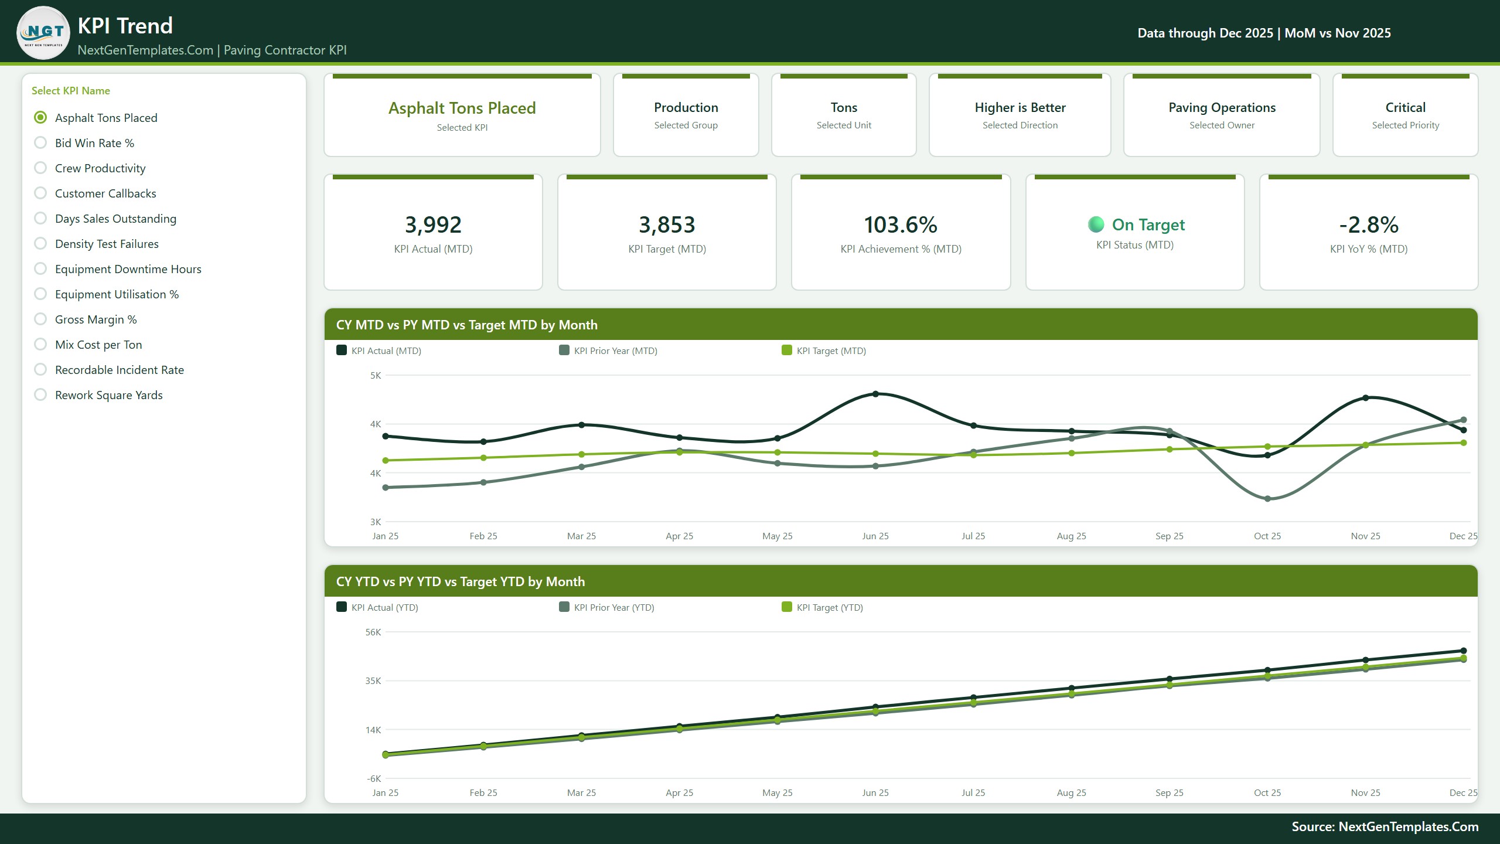Click the 103.6% achievement value
This screenshot has width=1500, height=844.
[x=901, y=225]
